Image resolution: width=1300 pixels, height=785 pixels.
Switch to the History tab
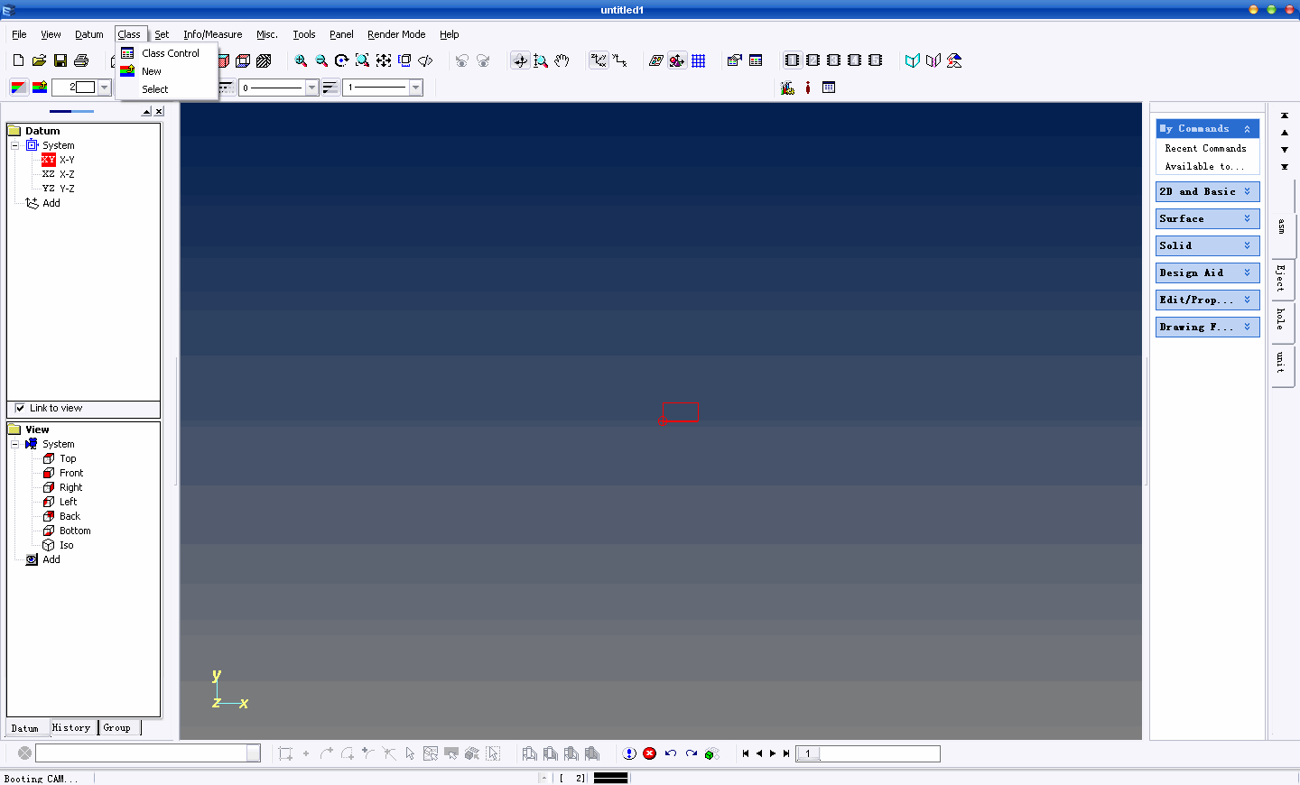(x=71, y=727)
